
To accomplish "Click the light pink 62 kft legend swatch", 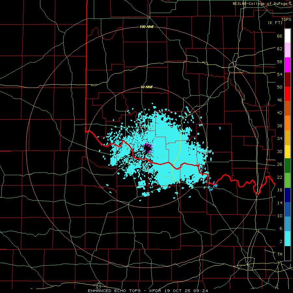I will coord(287,50).
